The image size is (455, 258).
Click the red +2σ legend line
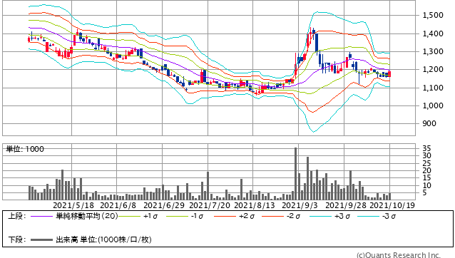(x=225, y=216)
